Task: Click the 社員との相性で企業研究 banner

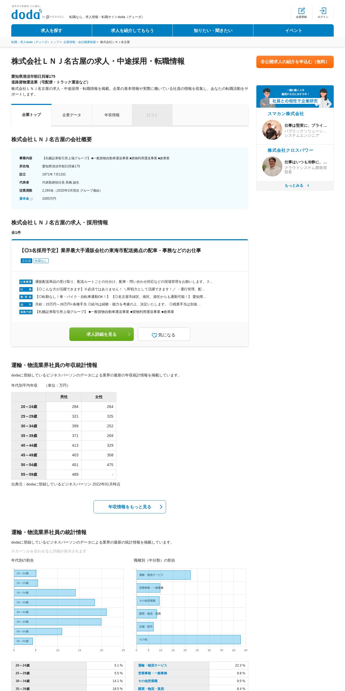Action: point(295,97)
